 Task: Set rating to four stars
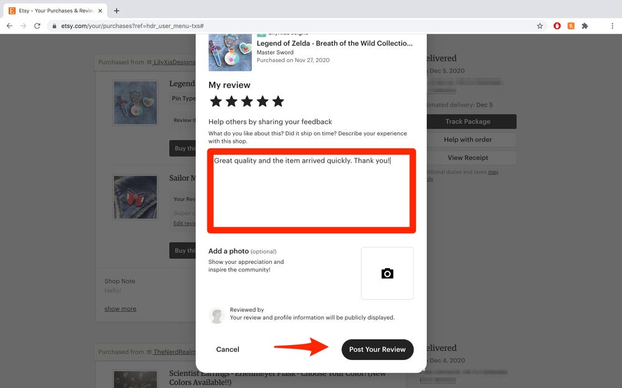click(262, 101)
